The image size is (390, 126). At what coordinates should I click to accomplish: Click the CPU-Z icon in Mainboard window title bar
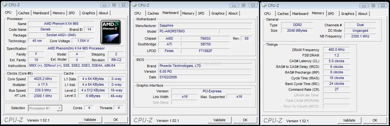click(x=135, y=5)
